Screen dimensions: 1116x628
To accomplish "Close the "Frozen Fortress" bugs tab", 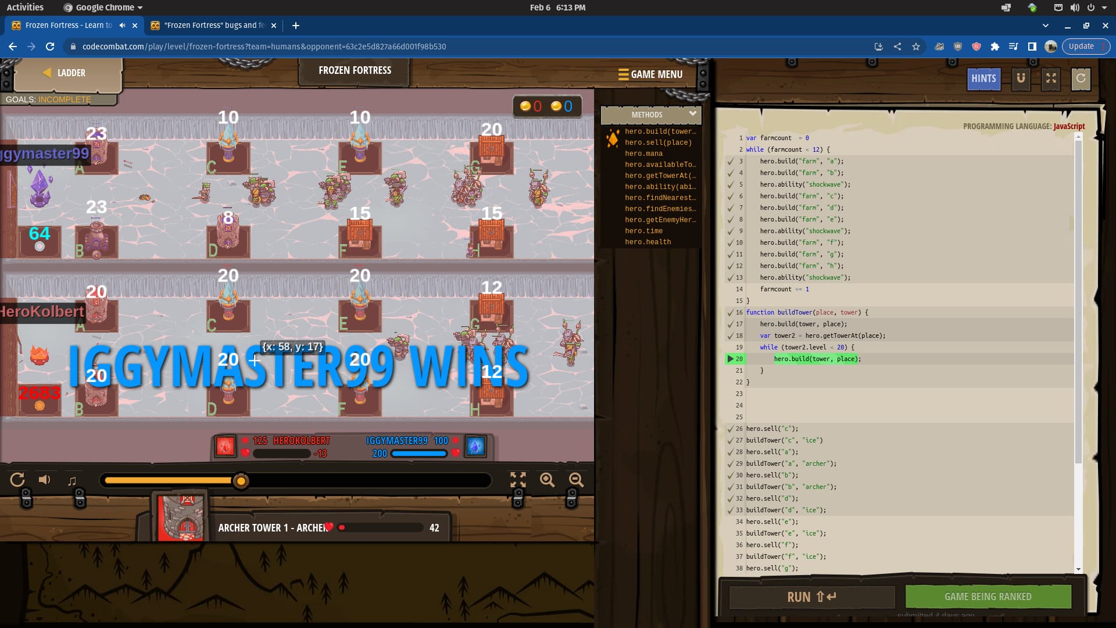I will [x=274, y=26].
